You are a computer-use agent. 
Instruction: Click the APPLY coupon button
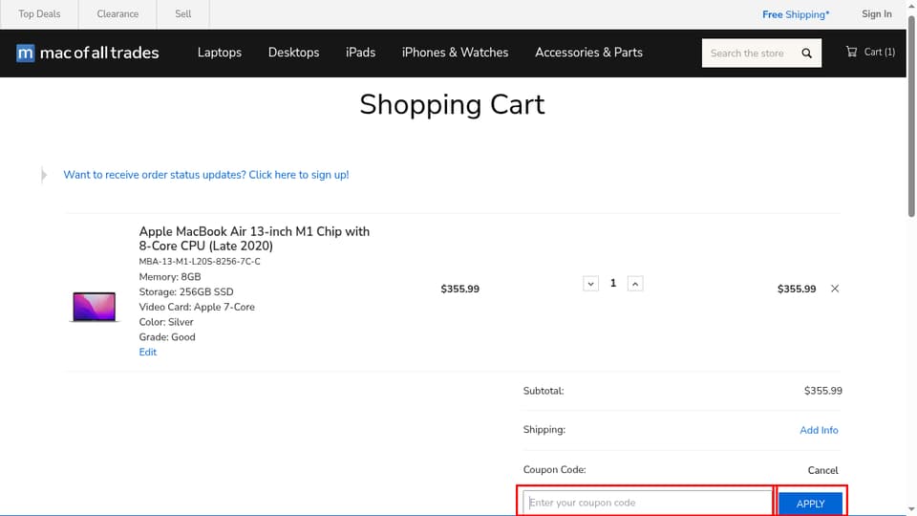(811, 504)
